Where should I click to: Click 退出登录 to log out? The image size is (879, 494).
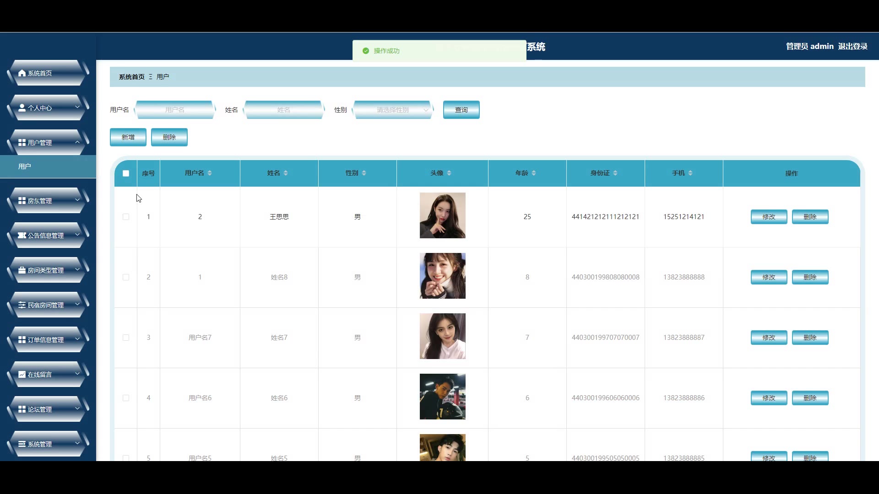pos(852,46)
